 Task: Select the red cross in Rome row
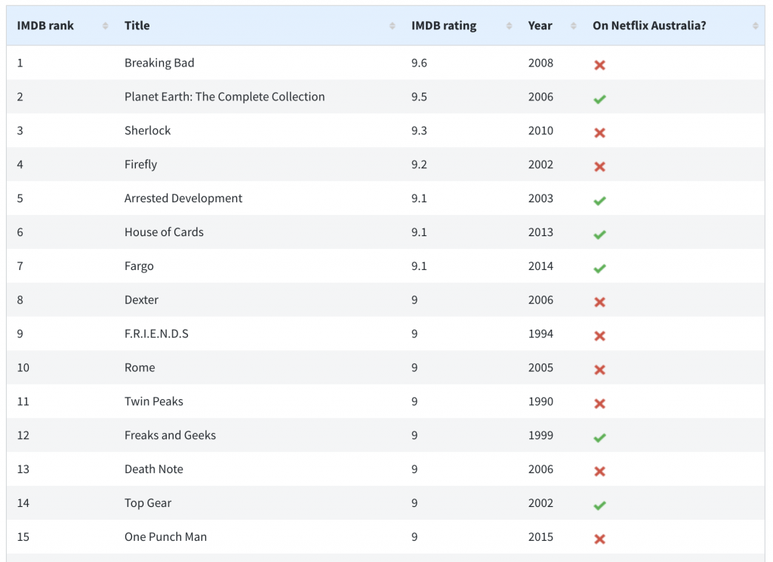(599, 370)
